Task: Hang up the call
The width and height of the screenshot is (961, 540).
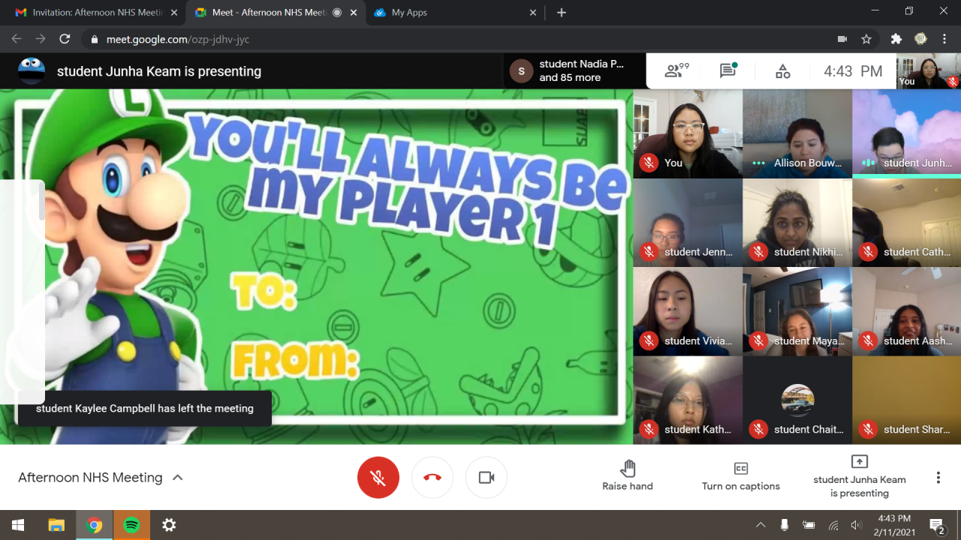Action: 432,477
